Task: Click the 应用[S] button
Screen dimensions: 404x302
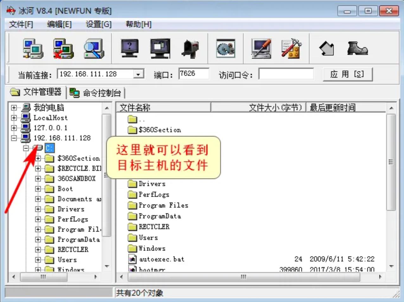Action: (348, 74)
